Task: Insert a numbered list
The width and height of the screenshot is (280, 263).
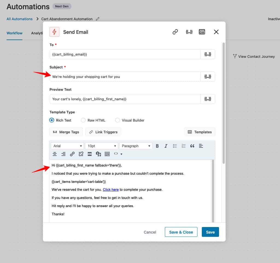Action: pos(183,146)
